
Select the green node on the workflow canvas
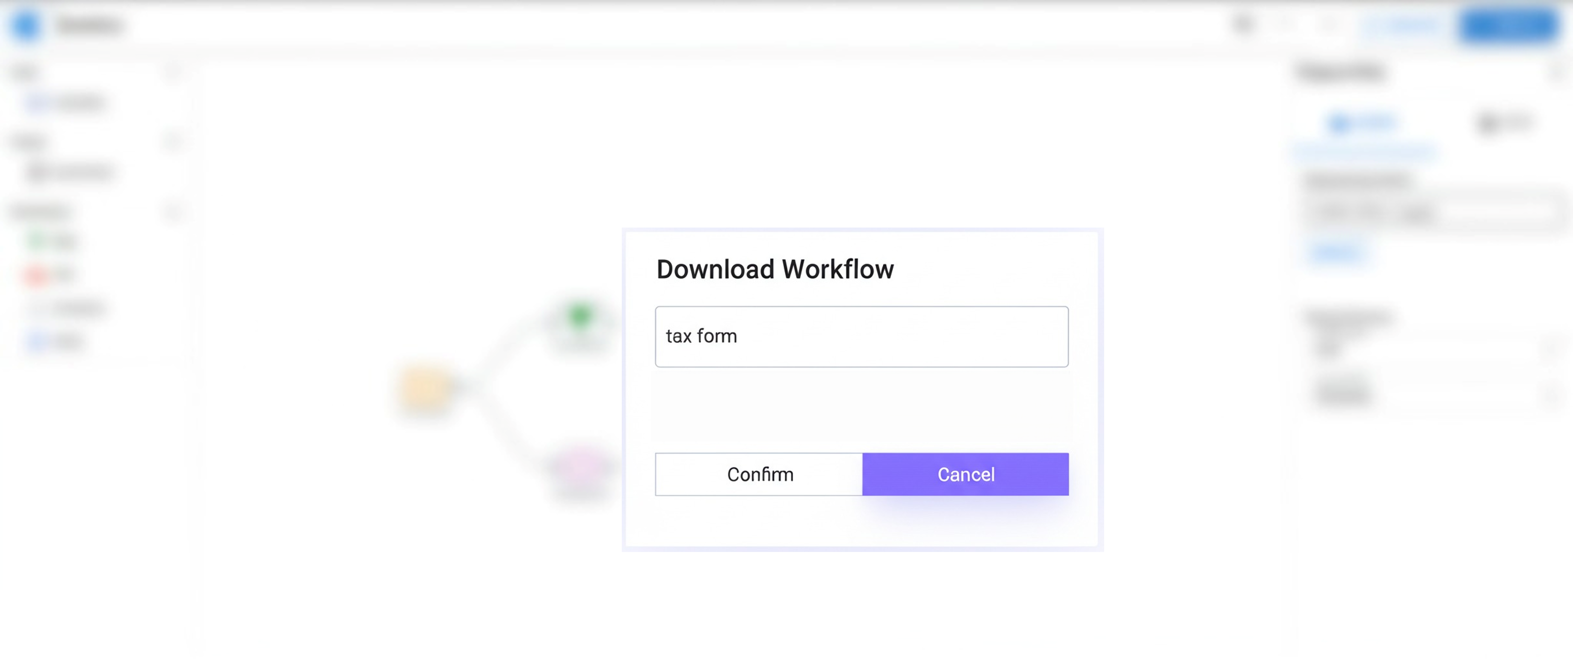580,314
